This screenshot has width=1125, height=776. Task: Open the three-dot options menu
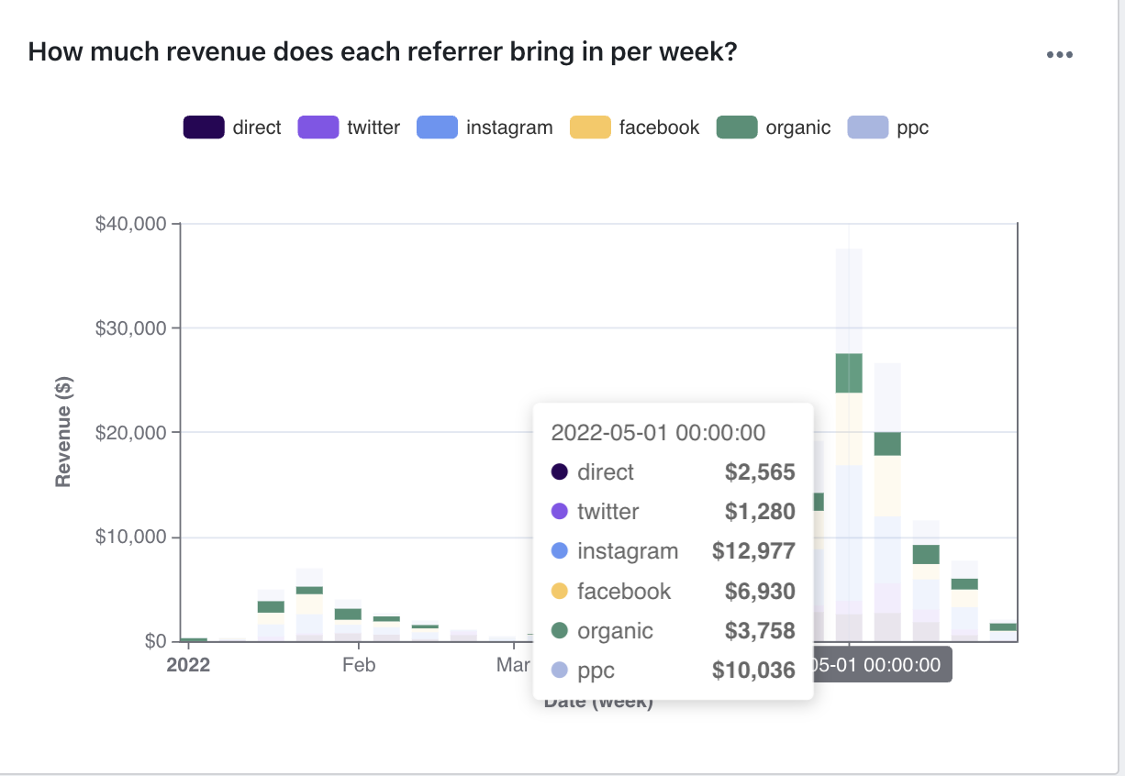tap(1060, 53)
